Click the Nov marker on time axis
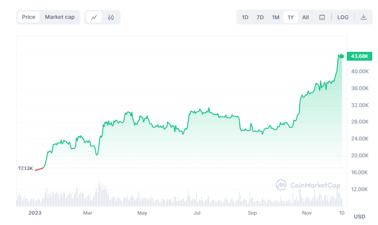Viewport: 378px width, 225px height. point(307,213)
